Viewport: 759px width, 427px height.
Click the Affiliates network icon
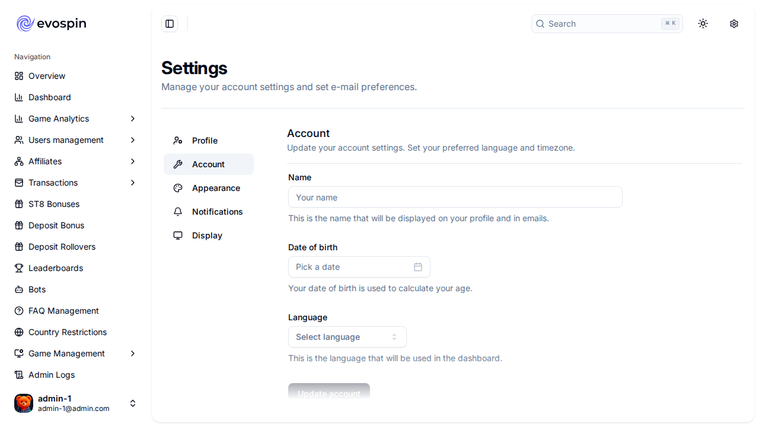tap(19, 161)
